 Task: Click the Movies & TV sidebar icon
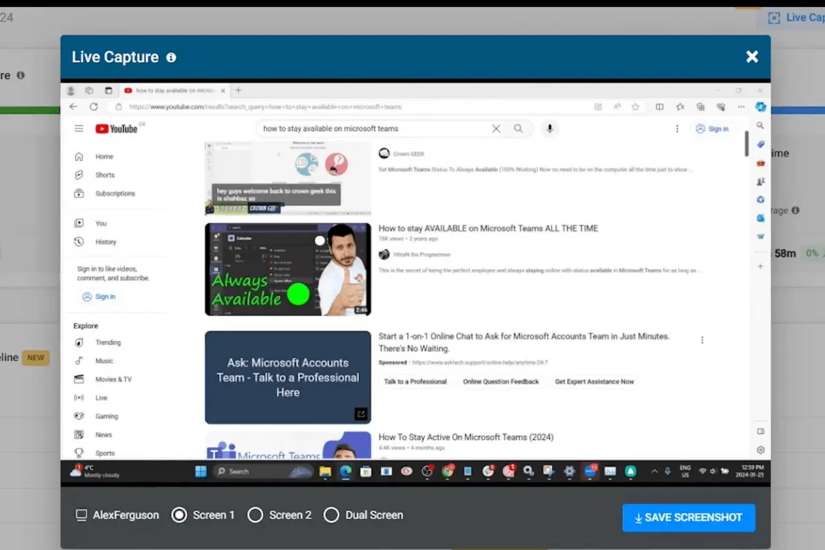click(x=79, y=379)
